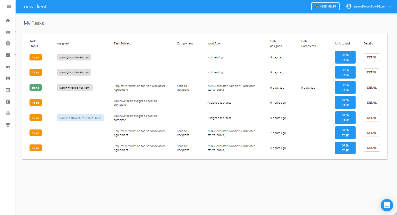Open task assigned 5 hours ago
Screen dimensions: 397x215
[345, 148]
